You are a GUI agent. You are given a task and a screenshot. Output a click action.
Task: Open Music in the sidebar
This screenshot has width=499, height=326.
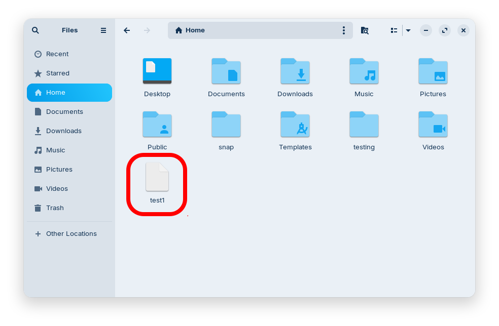tap(69, 150)
